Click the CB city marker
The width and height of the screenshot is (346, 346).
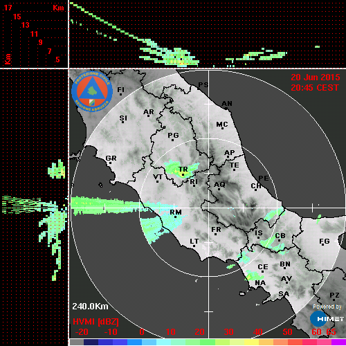coord(279,241)
